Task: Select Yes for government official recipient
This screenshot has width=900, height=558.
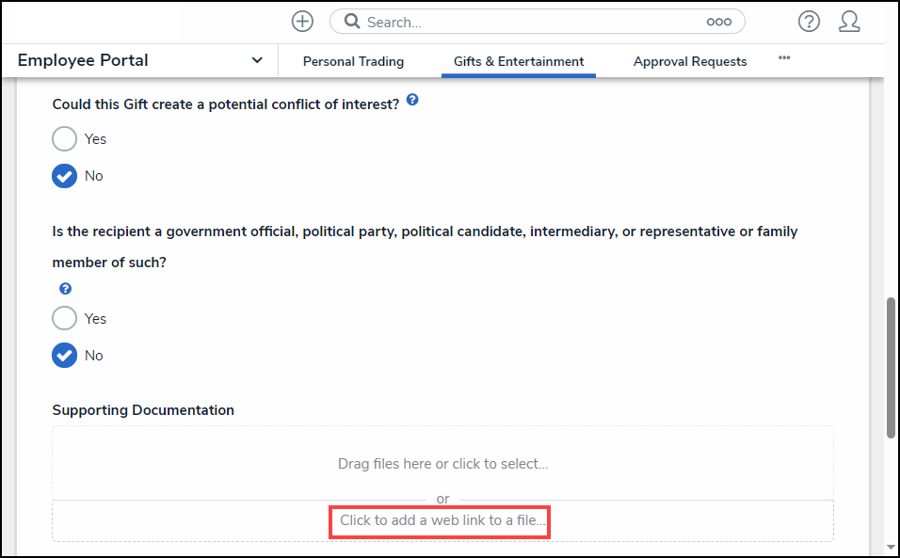Action: tap(65, 319)
